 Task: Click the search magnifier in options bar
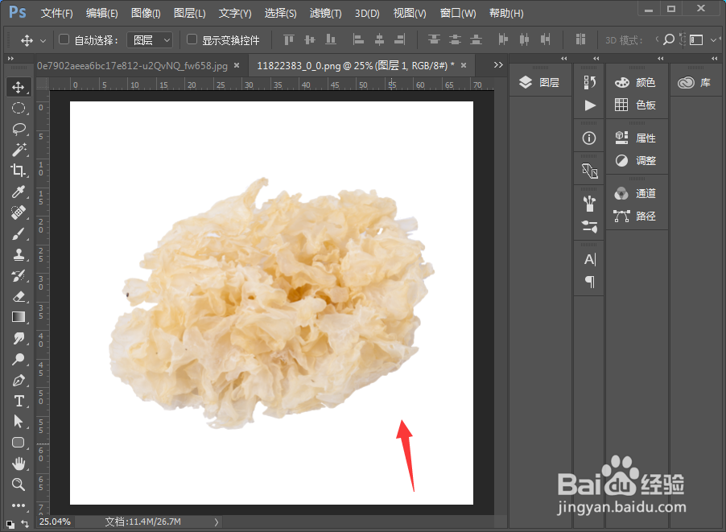click(x=669, y=39)
